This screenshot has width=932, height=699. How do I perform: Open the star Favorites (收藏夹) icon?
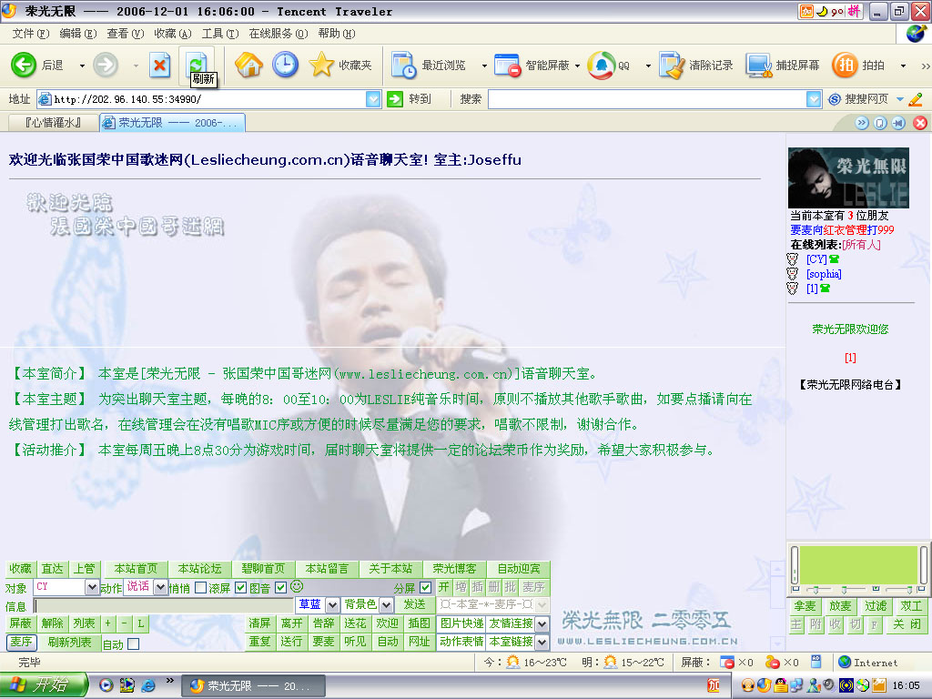pos(322,65)
